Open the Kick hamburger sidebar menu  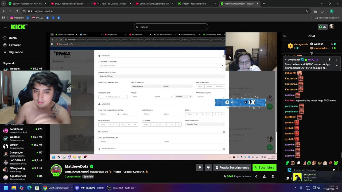pos(6,27)
